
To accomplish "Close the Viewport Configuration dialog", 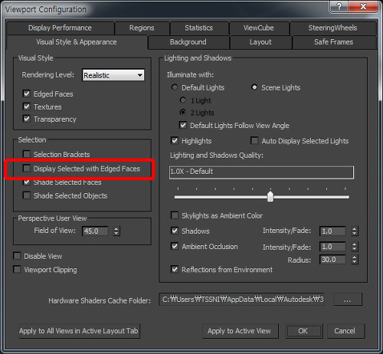I will click(x=363, y=6).
